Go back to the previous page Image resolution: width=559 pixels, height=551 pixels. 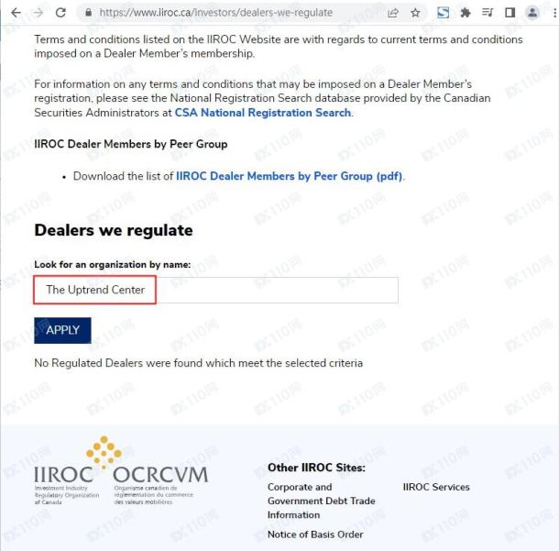tap(16, 13)
